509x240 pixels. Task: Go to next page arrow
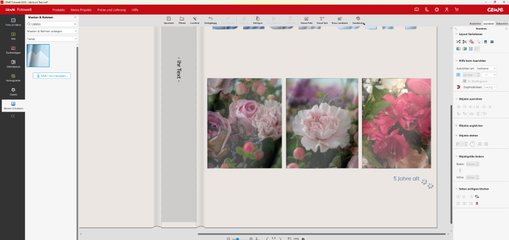(281, 239)
